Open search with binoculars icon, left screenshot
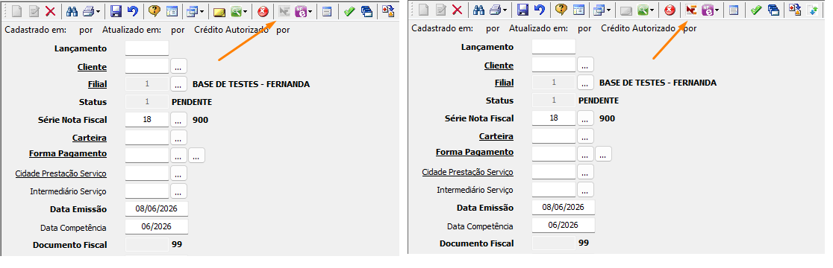The width and height of the screenshot is (833, 268). 72,11
